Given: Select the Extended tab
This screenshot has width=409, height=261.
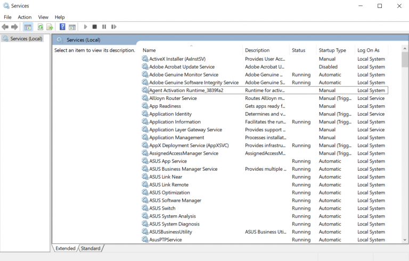Looking at the screenshot, I should click(x=65, y=248).
